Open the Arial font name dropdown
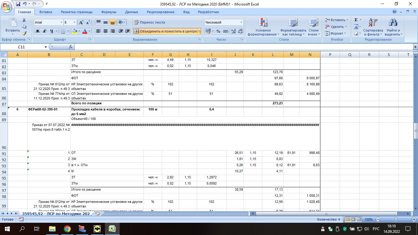This screenshot has width=418, height=235. (61, 22)
